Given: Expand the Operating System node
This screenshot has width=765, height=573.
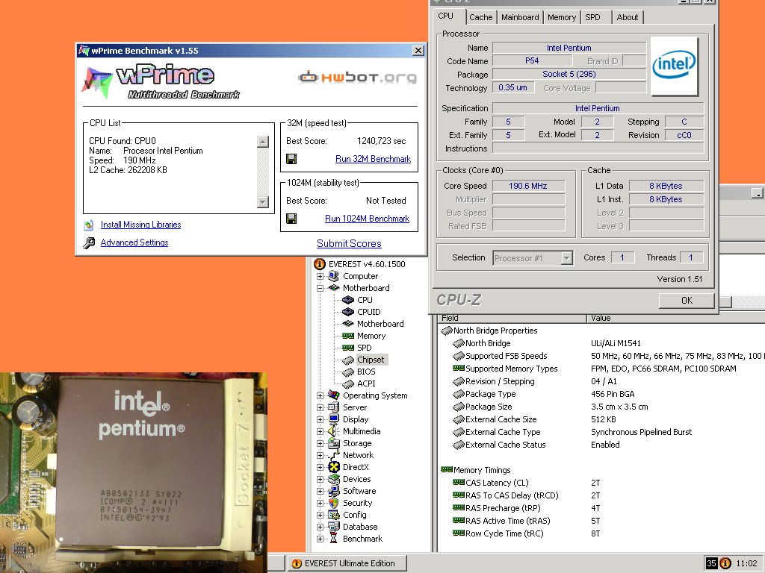Looking at the screenshot, I should [320, 395].
